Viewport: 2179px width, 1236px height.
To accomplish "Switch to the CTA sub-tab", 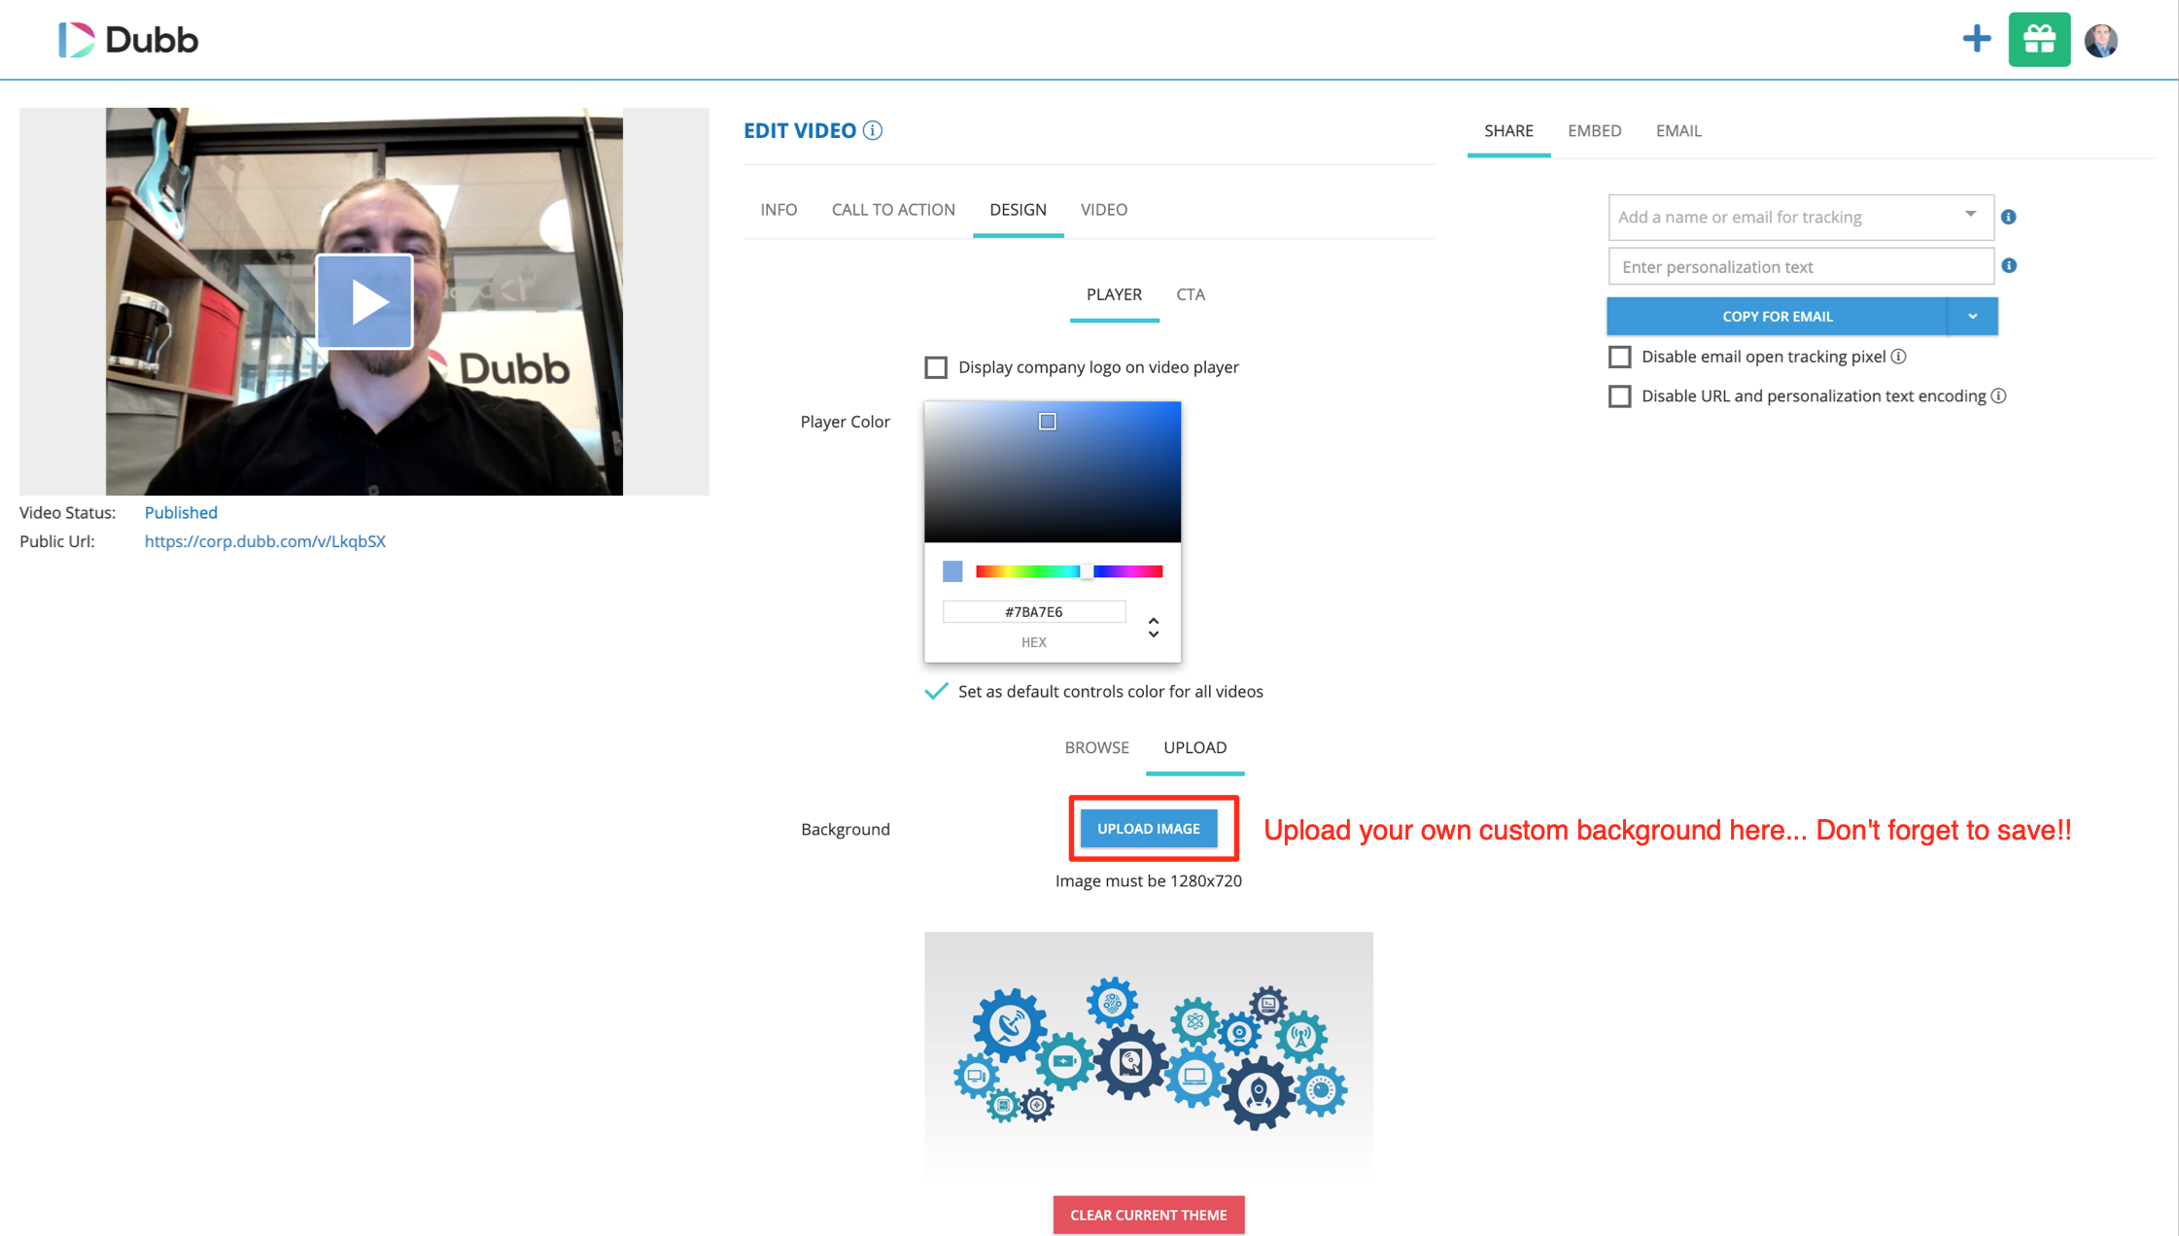I will 1191,294.
